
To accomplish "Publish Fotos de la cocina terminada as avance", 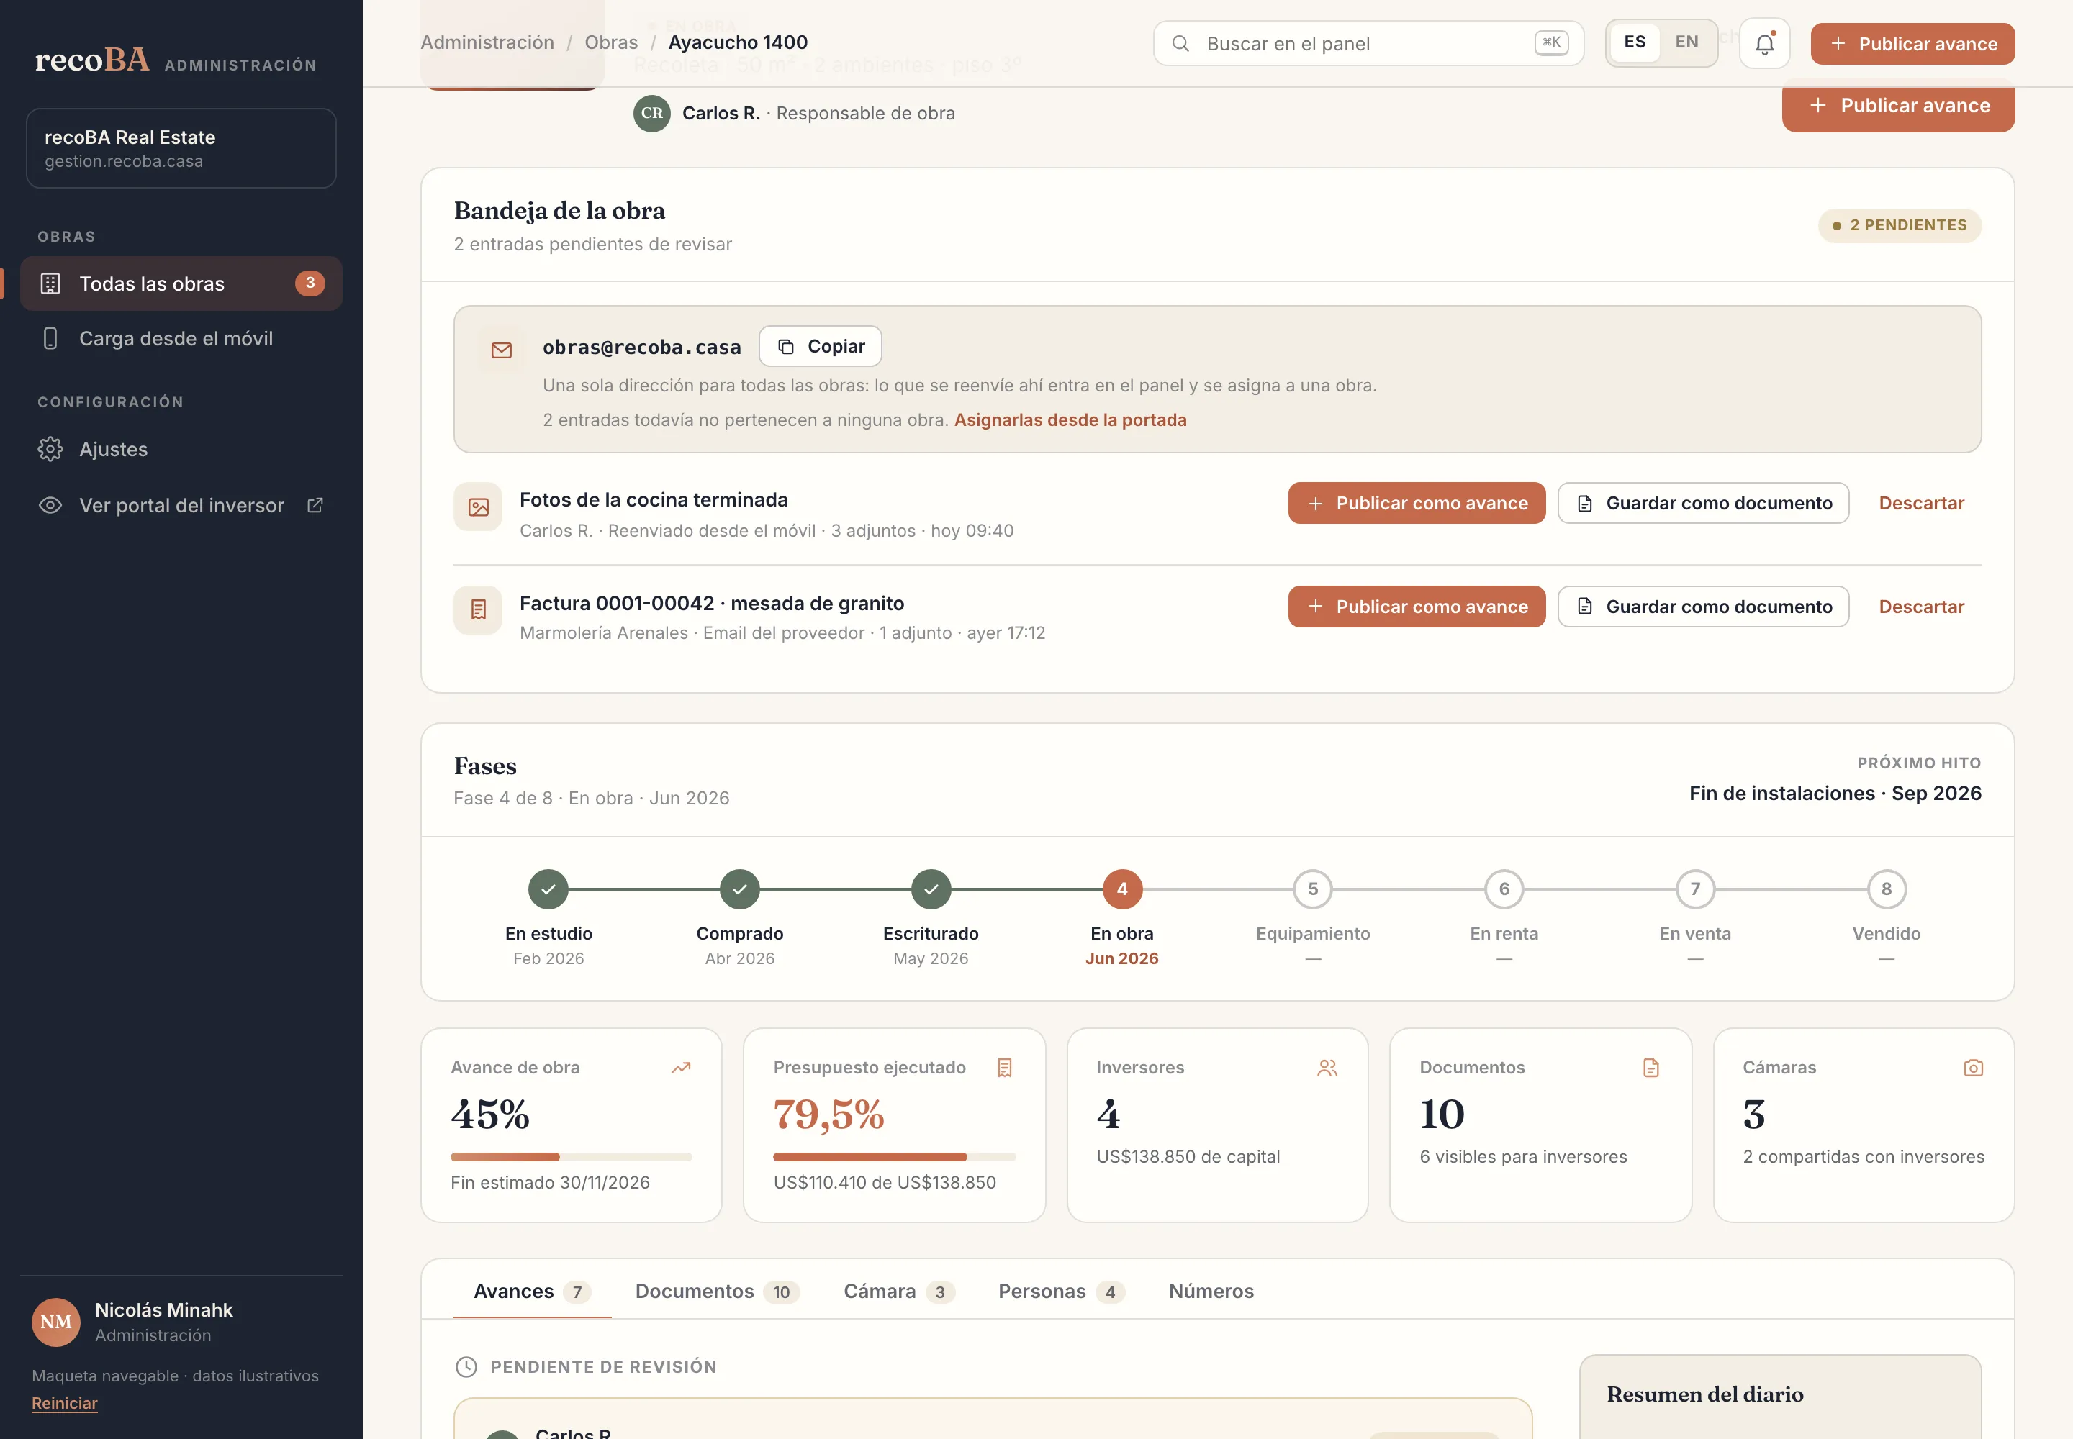I will [1417, 503].
